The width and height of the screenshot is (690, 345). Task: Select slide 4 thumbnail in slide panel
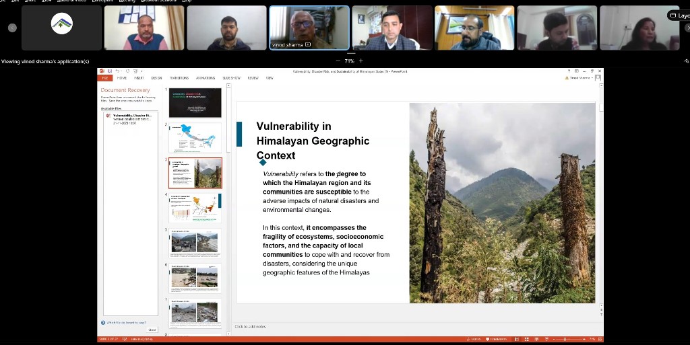[195, 208]
